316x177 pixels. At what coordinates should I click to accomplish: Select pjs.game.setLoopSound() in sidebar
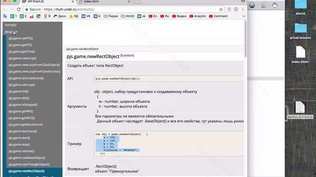26,78
